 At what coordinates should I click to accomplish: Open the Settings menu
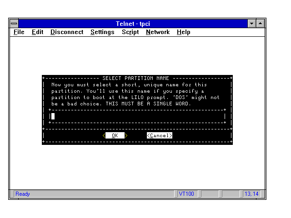[102, 32]
